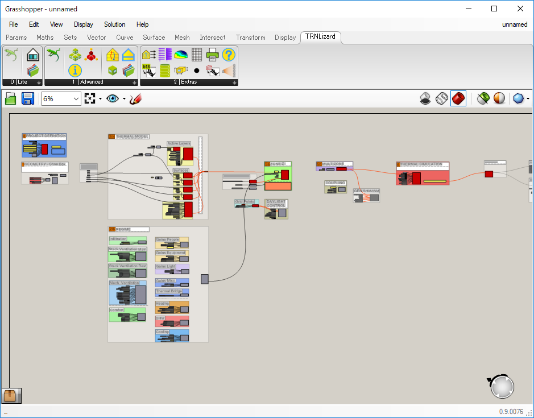This screenshot has width=534, height=418.
Task: Select the gray grid icon in Extras
Action: pos(197,55)
